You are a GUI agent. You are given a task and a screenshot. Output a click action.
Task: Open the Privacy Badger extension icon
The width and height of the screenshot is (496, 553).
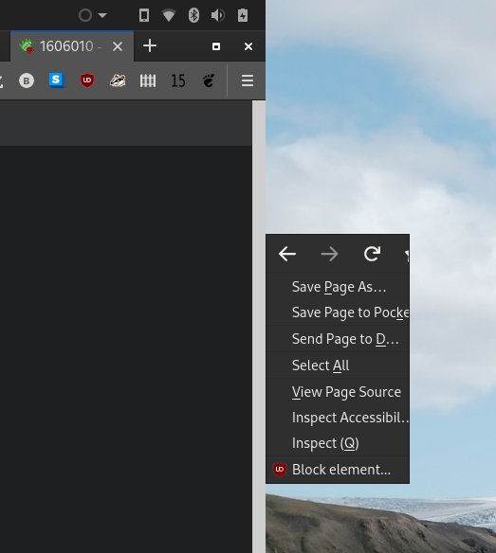[x=118, y=80]
